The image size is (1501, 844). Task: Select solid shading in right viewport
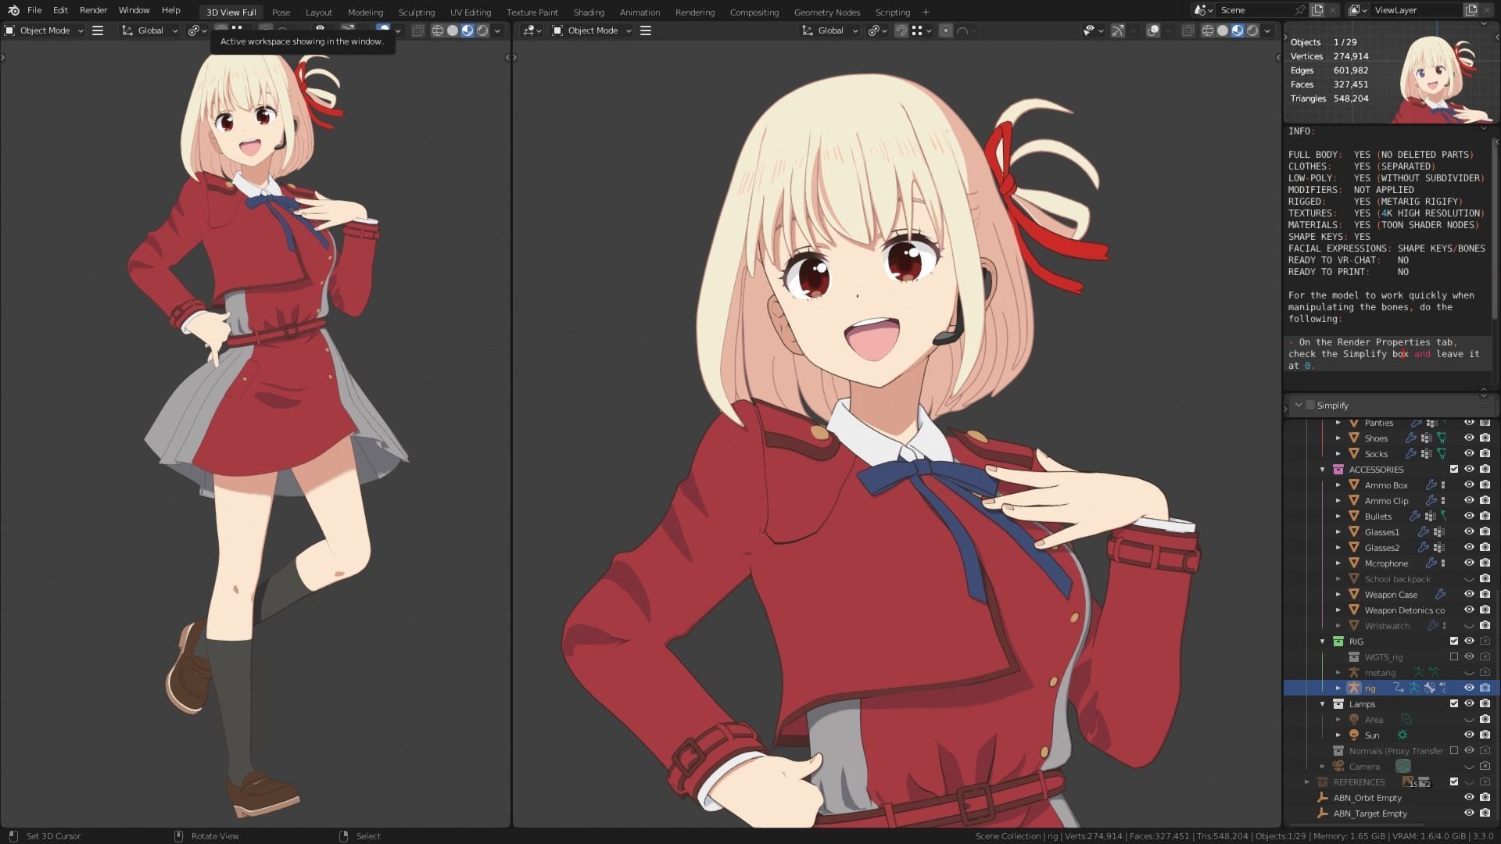1223,30
